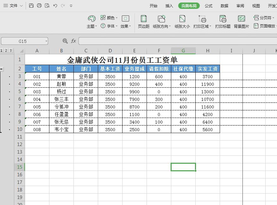Select column G header
The image size is (277, 205).
tap(183, 51)
